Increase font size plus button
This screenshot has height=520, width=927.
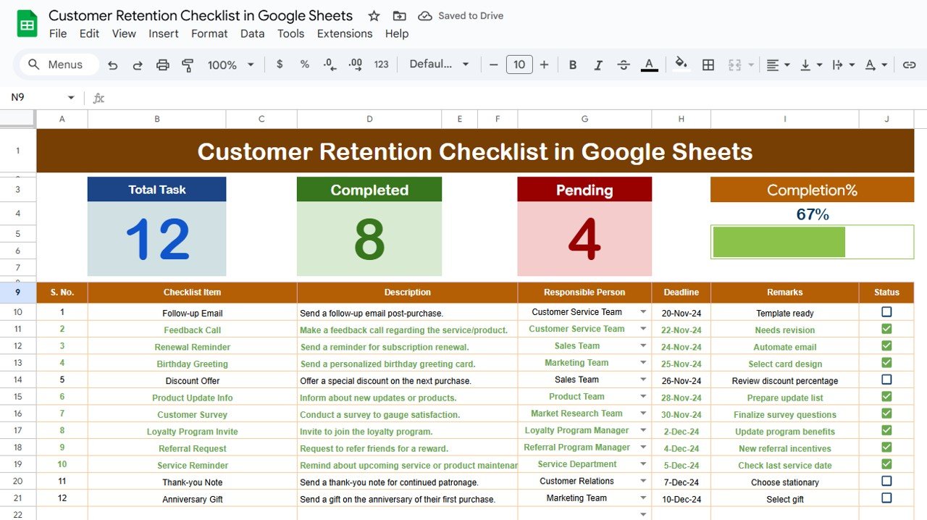545,64
